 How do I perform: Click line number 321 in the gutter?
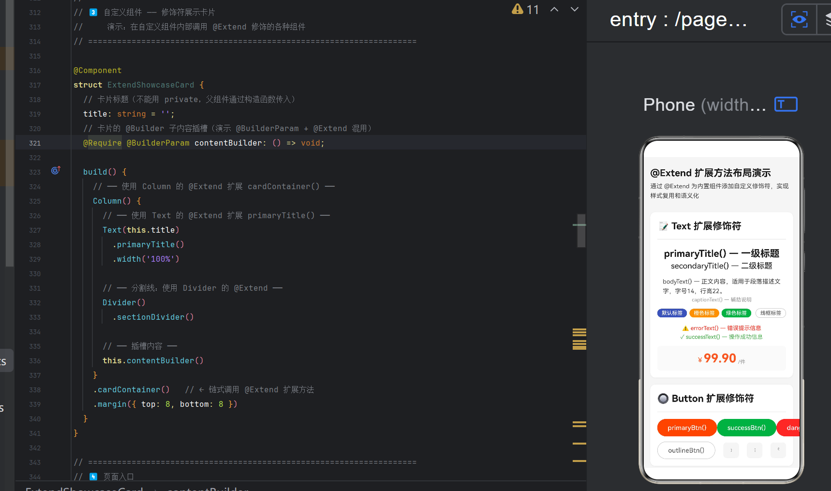point(35,143)
